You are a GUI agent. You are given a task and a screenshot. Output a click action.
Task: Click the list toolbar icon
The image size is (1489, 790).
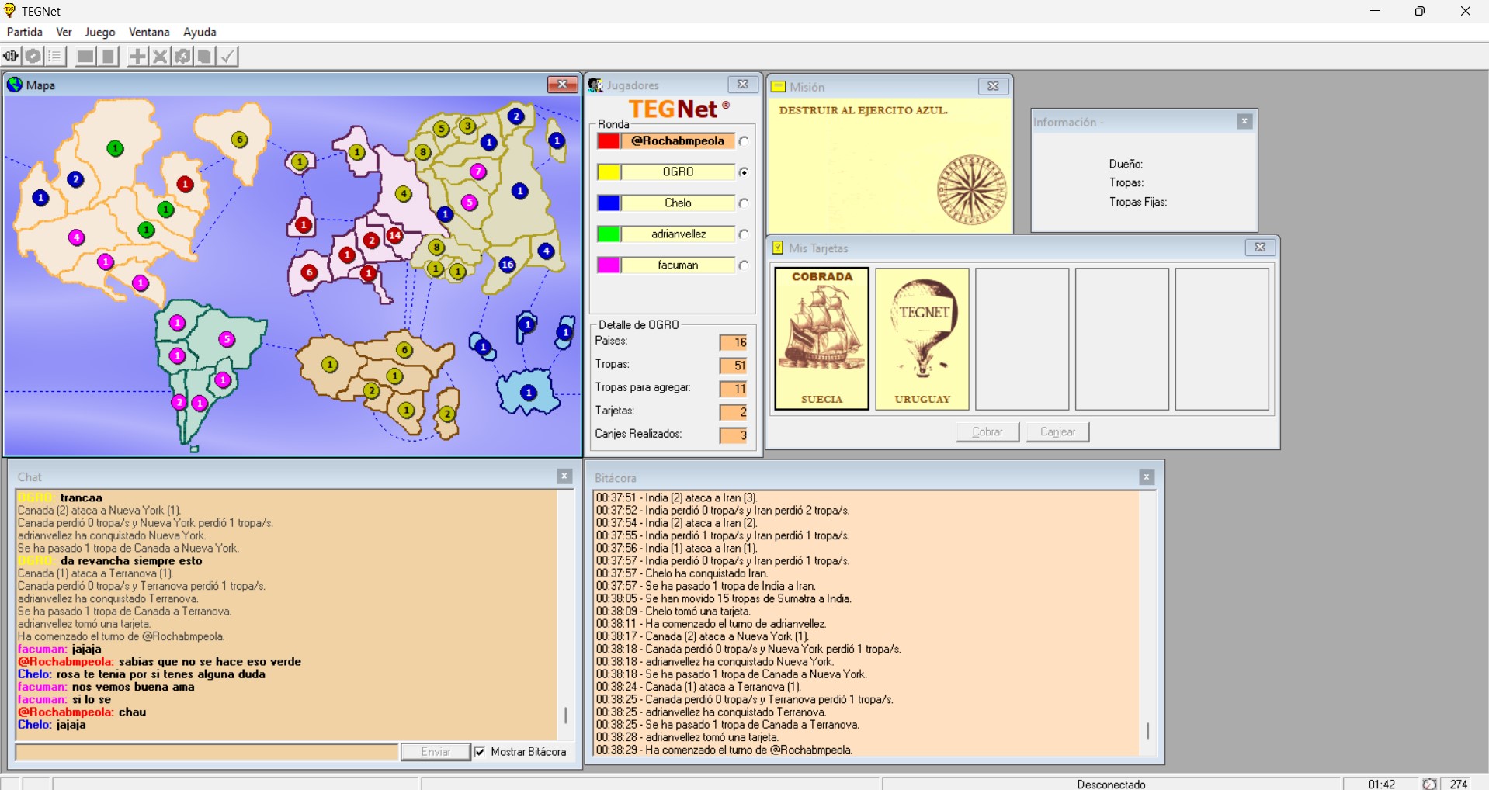[54, 56]
